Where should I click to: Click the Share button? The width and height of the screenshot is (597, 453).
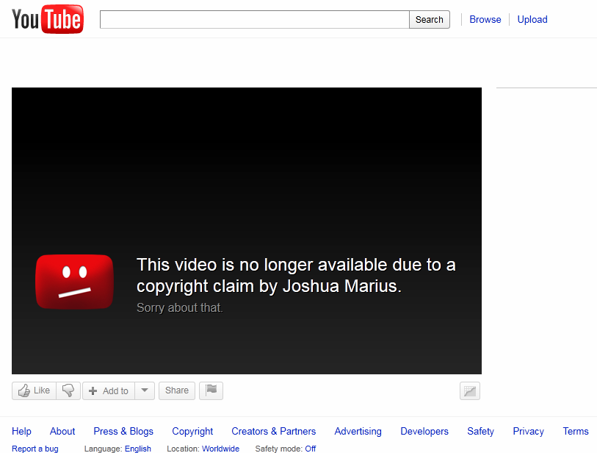[x=177, y=390]
